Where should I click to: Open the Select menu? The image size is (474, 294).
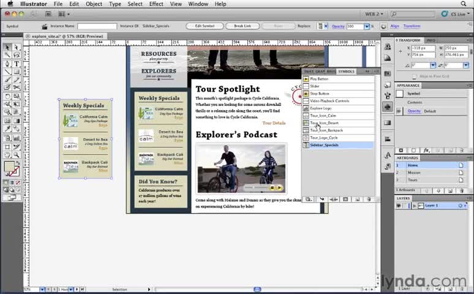point(135,4)
